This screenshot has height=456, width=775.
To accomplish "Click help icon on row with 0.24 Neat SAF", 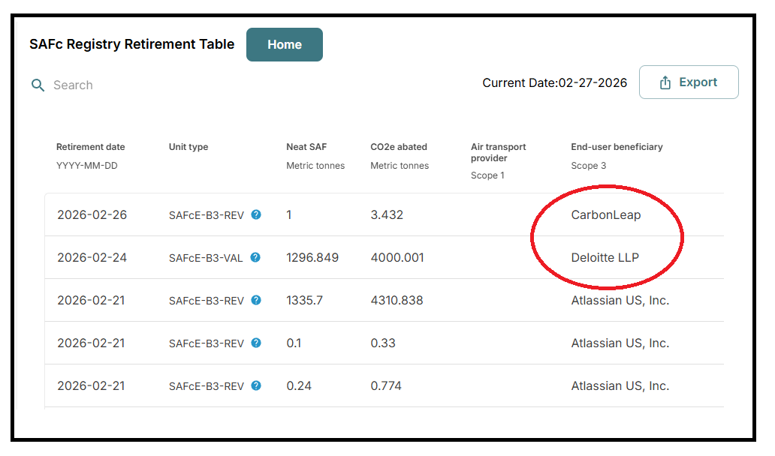I will click(256, 385).
